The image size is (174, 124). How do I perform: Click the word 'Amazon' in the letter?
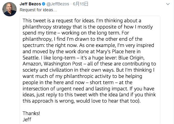point(32,64)
